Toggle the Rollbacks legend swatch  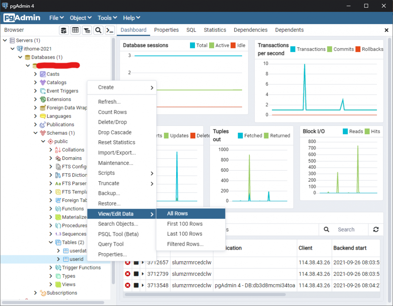tap(358, 49)
